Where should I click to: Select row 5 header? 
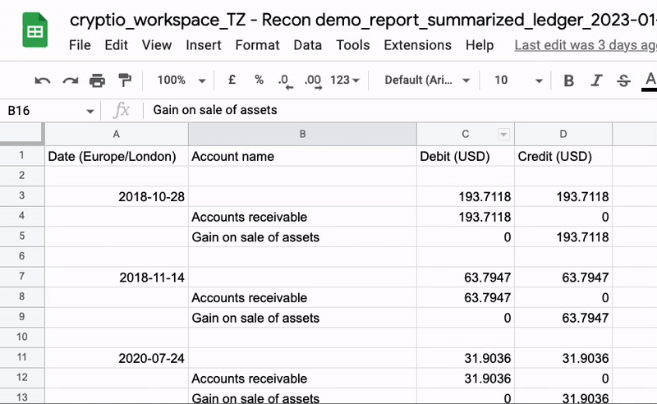[22, 236]
